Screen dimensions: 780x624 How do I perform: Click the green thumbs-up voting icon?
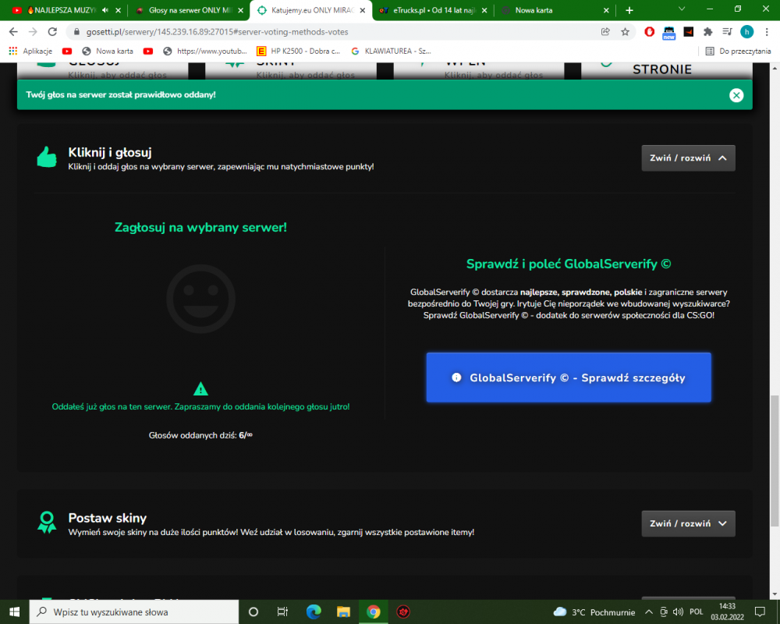47,157
